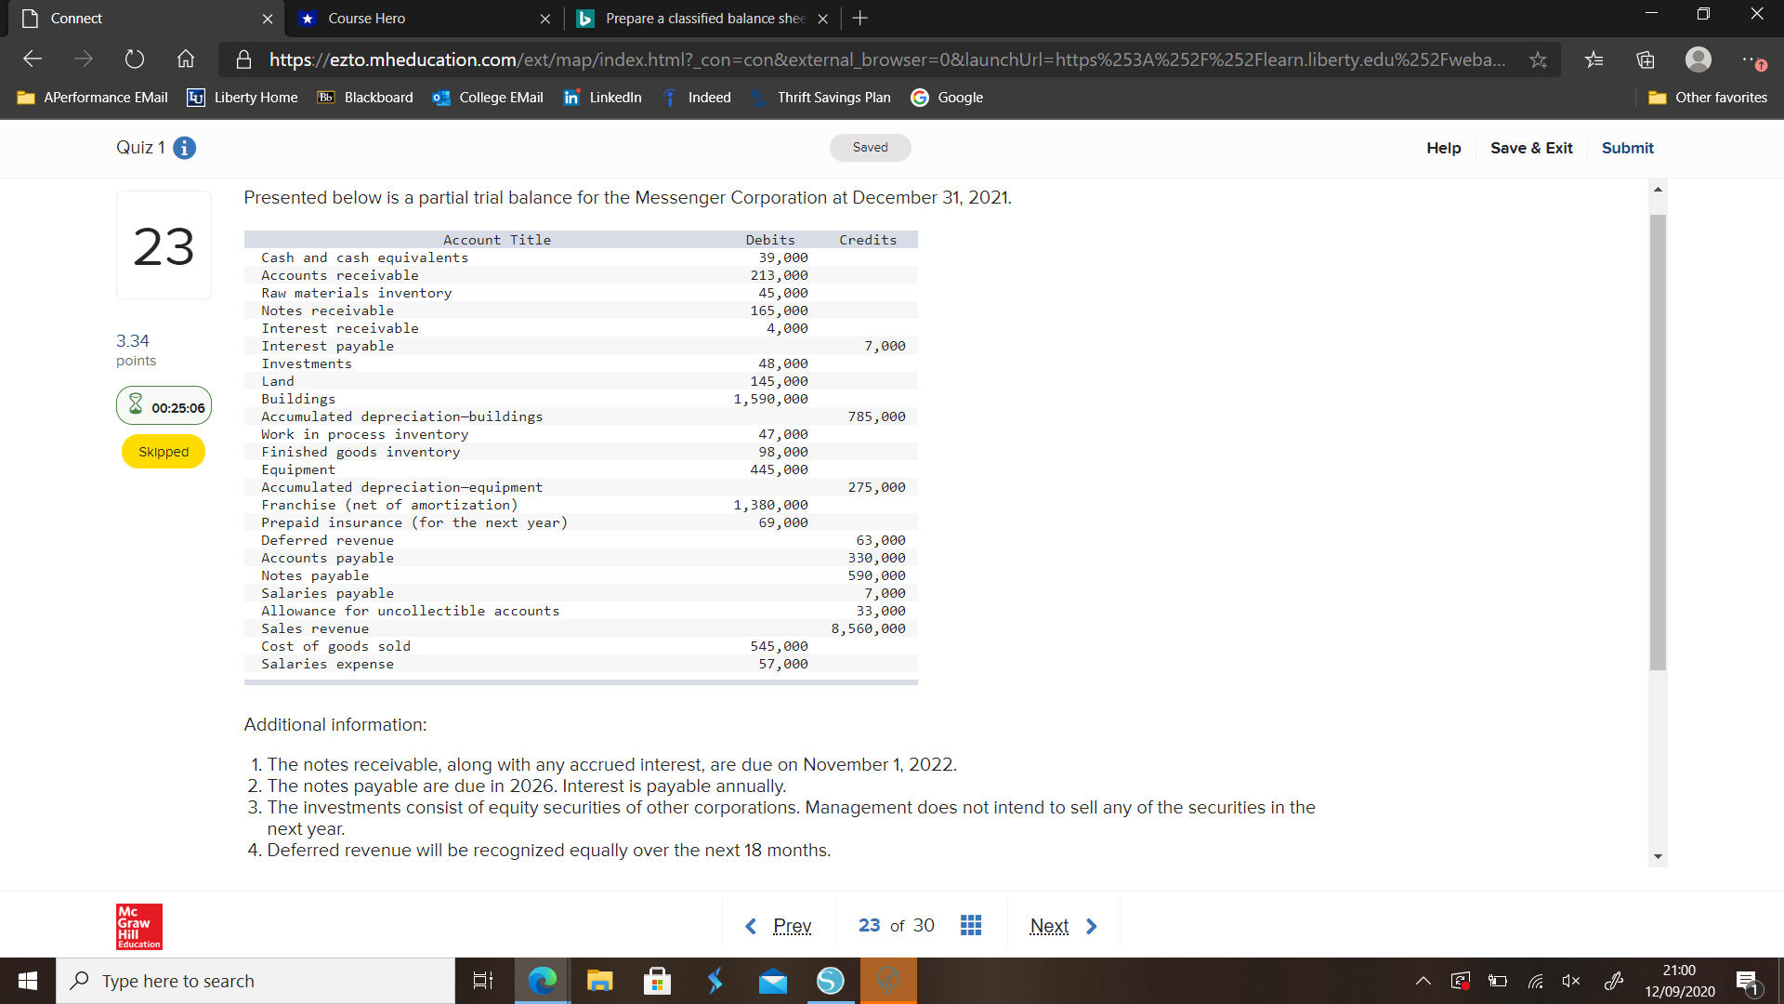Screen dimensions: 1784x1004
Task: Go to the Next question
Action: 1050,925
